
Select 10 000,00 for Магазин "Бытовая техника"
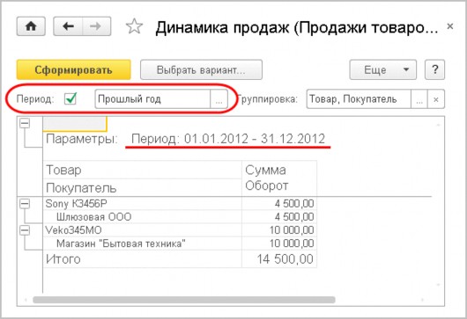pyautogui.click(x=279, y=243)
